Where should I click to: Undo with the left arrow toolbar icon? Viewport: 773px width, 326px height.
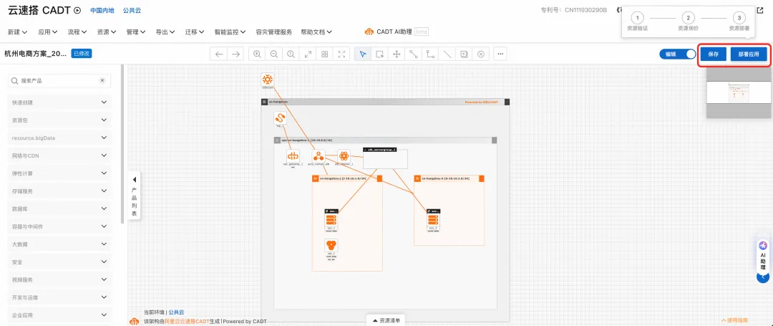tap(219, 54)
